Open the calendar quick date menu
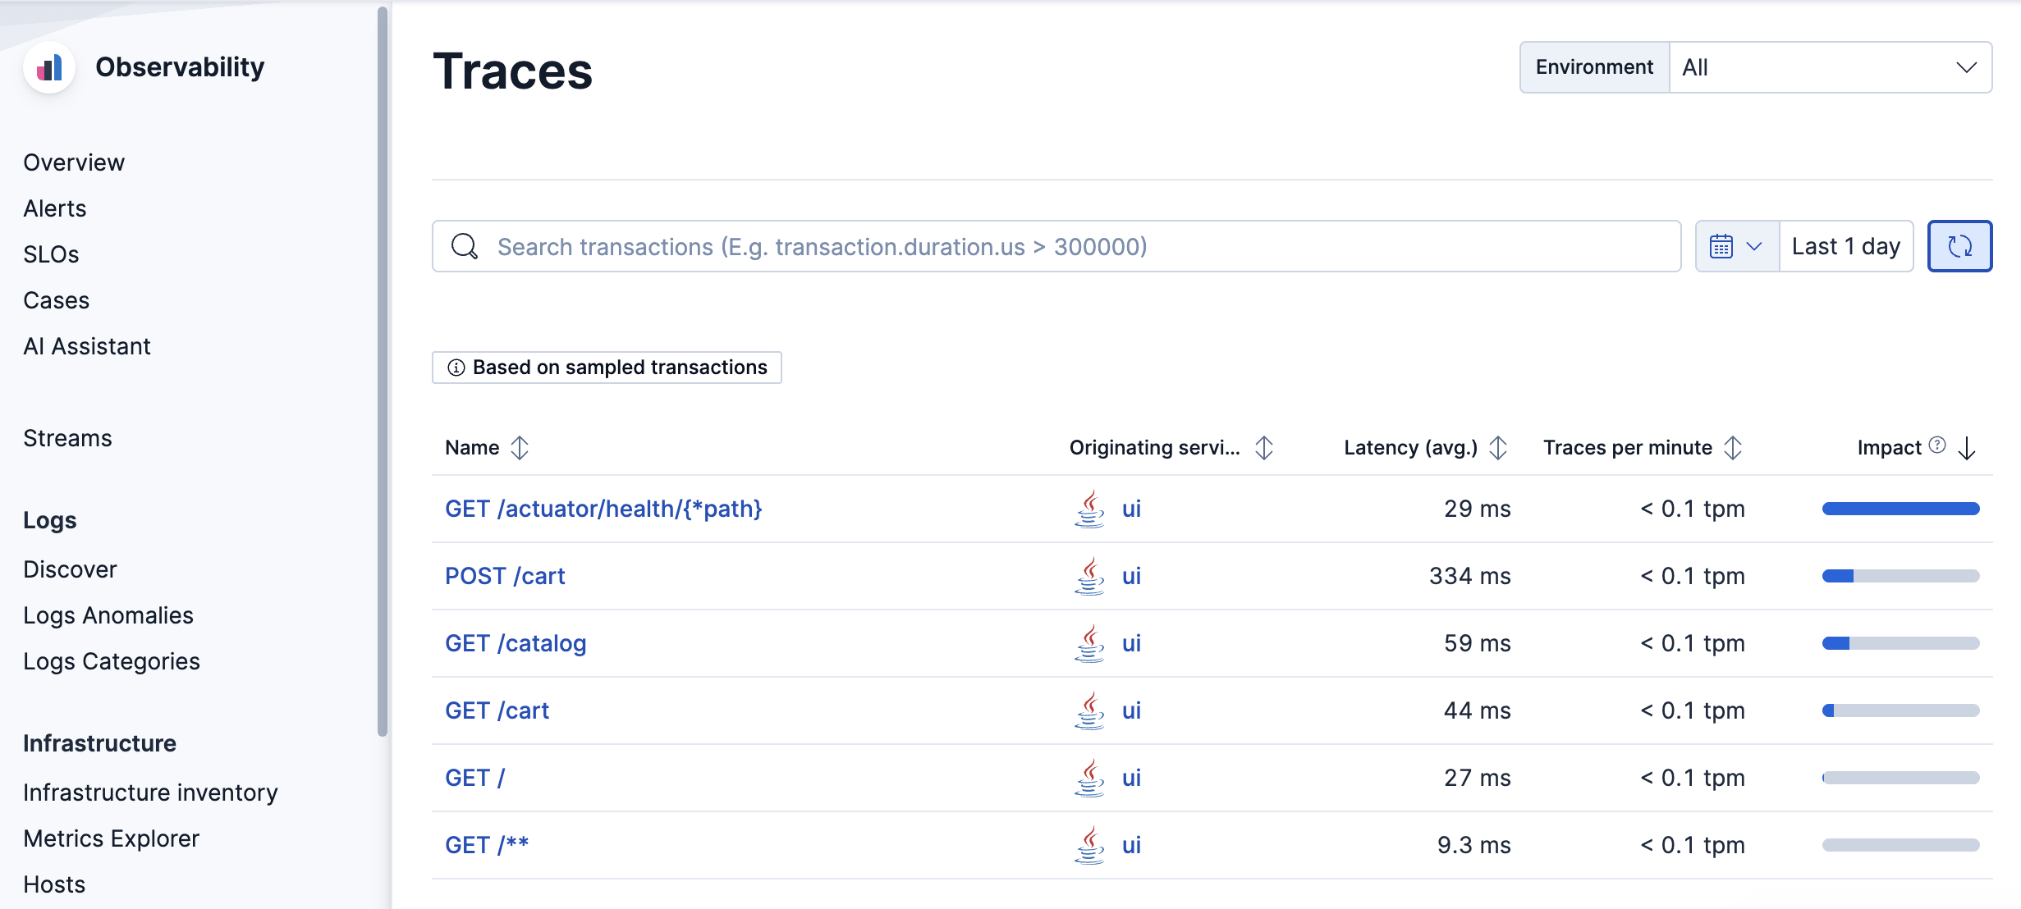 pos(1736,246)
